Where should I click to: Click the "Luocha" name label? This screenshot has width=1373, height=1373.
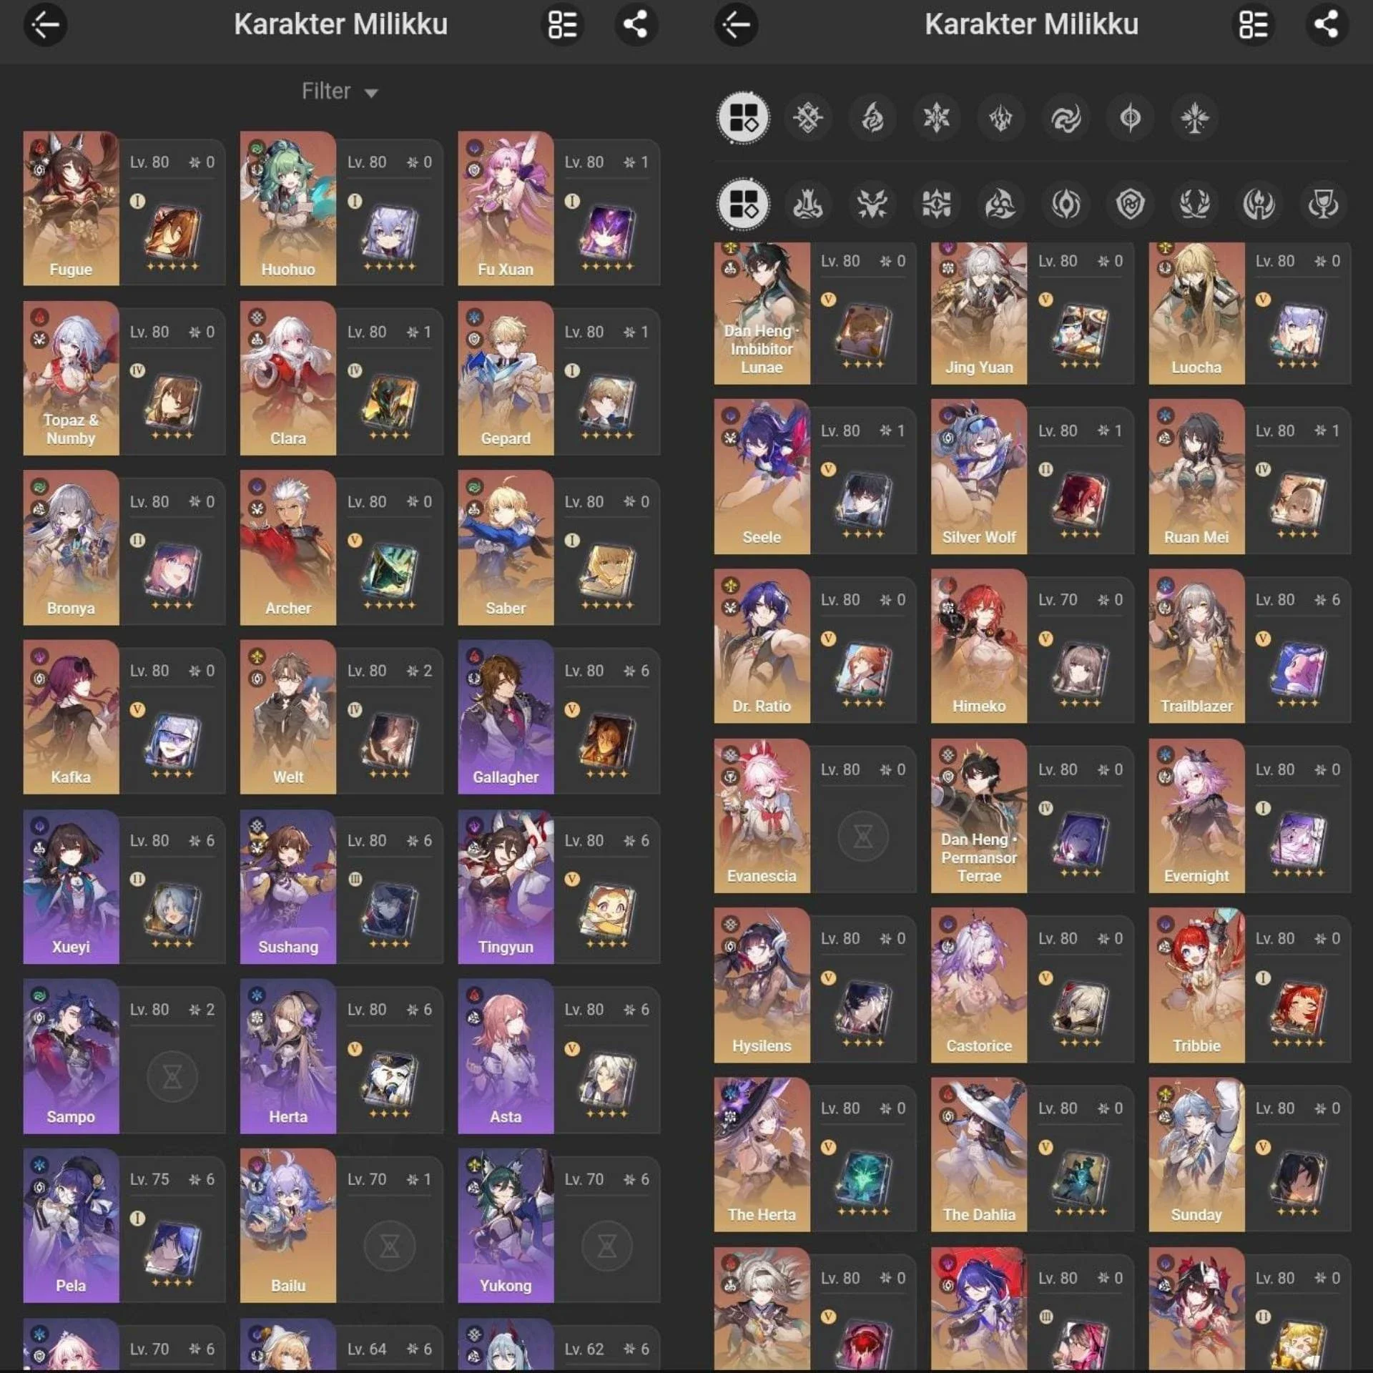coord(1196,368)
